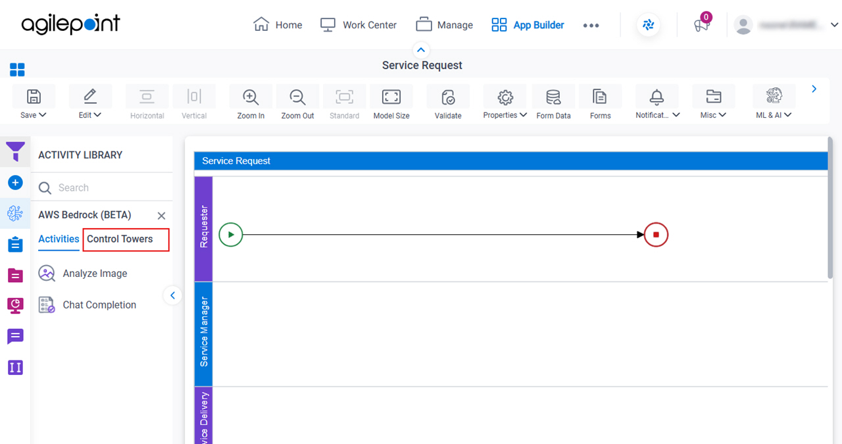
Task: Click the blue clipboard sidebar icon
Action: [15, 244]
